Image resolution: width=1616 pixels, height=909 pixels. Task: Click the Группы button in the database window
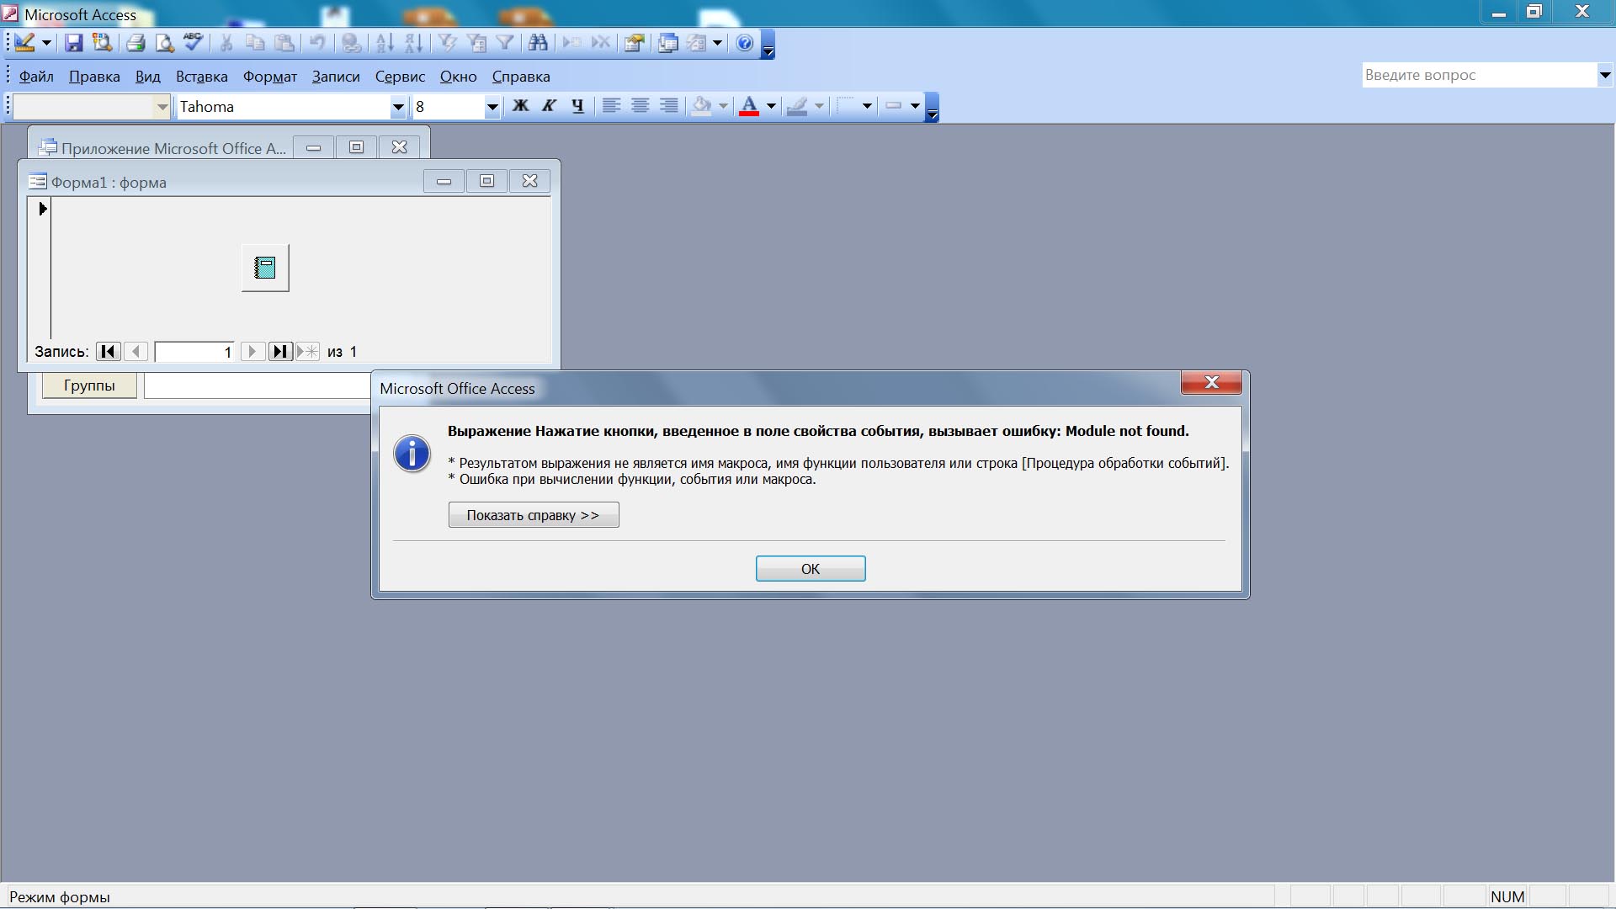click(89, 385)
